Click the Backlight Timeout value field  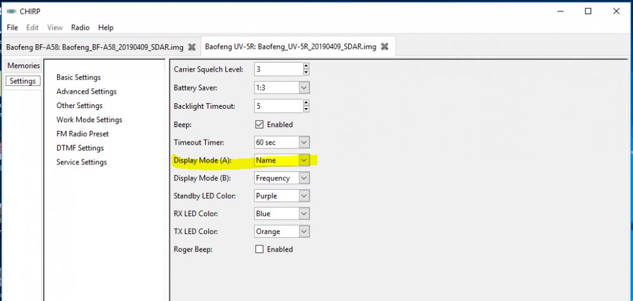tap(279, 106)
